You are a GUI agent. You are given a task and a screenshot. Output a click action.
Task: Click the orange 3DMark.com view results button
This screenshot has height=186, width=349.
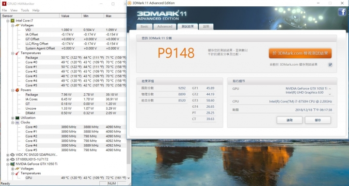[x=300, y=53]
